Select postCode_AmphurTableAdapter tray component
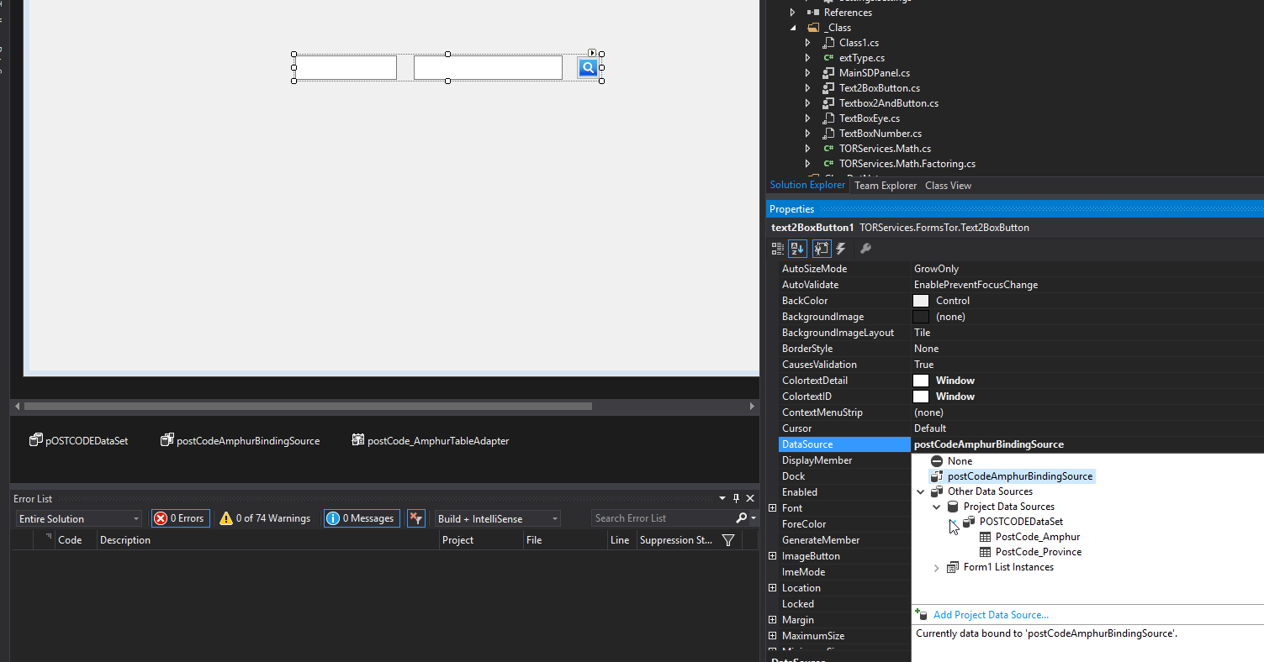 click(x=430, y=441)
